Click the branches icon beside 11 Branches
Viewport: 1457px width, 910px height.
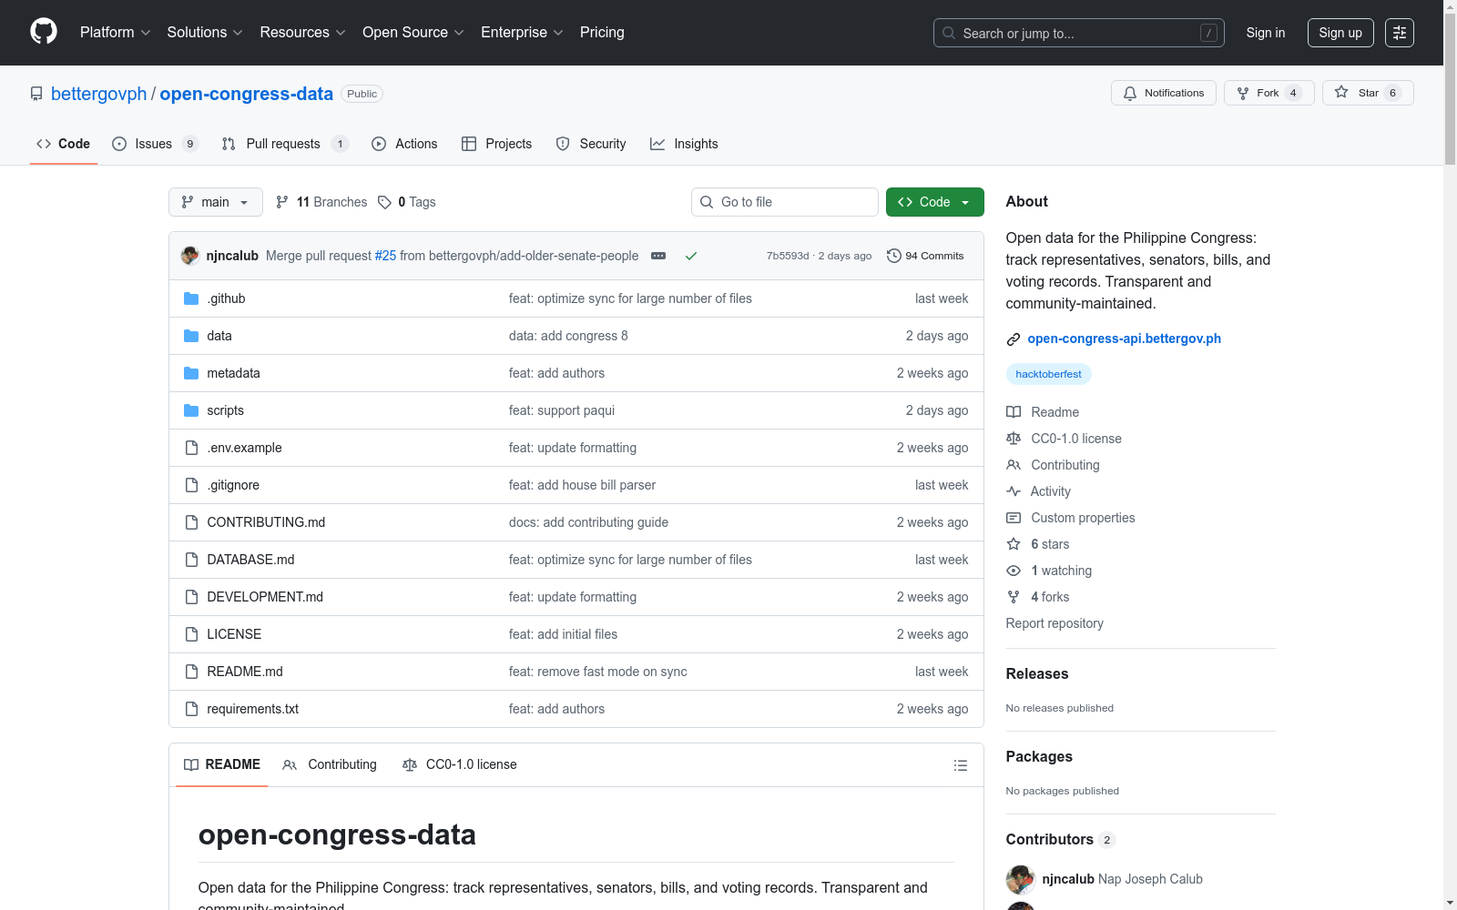282,202
